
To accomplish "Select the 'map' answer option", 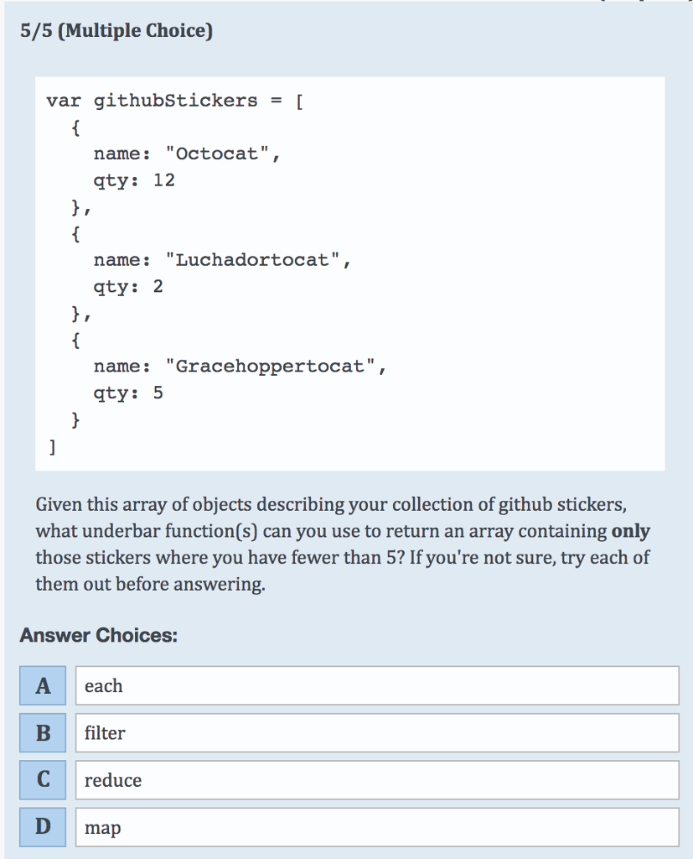I will coord(377,827).
